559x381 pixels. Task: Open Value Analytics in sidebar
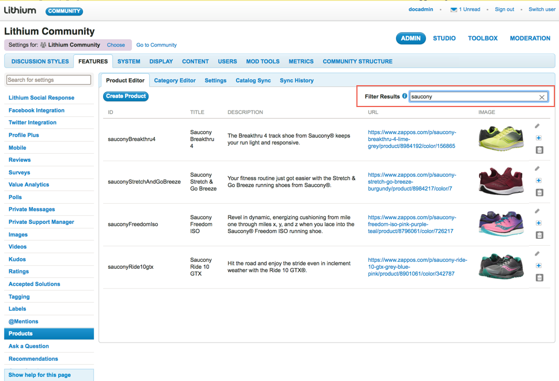(x=29, y=185)
